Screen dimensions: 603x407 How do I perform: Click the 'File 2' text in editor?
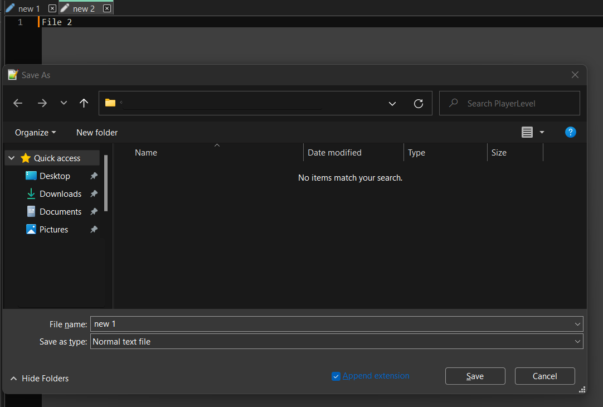[x=57, y=22]
